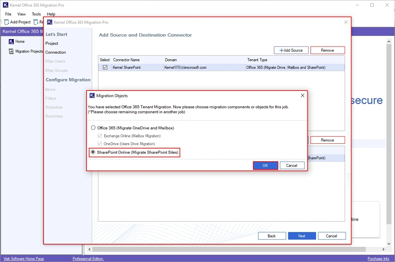
Task: Confirm migration objects by clicking OK
Action: [265, 165]
